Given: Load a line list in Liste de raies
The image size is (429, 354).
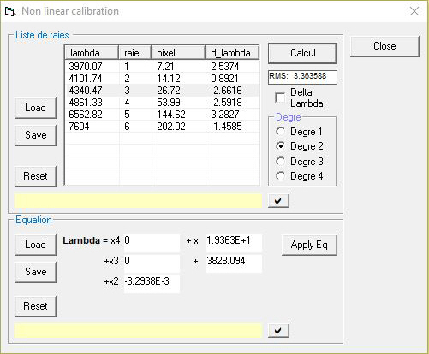Looking at the screenshot, I should coord(35,108).
